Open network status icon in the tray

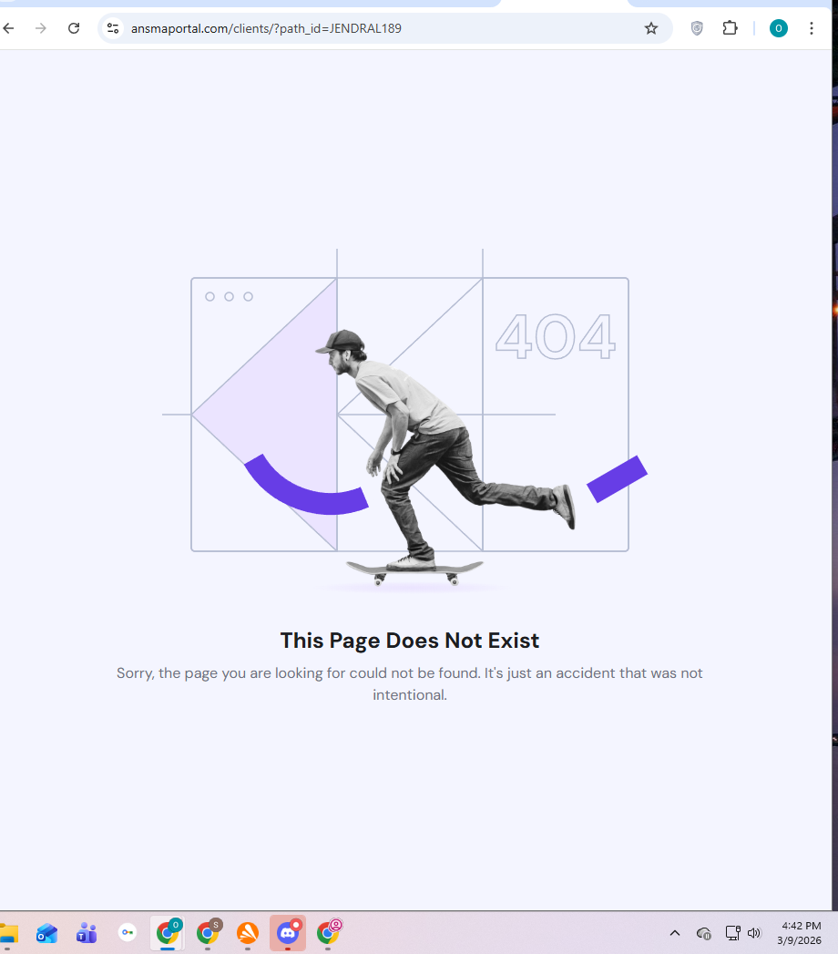[x=732, y=933]
